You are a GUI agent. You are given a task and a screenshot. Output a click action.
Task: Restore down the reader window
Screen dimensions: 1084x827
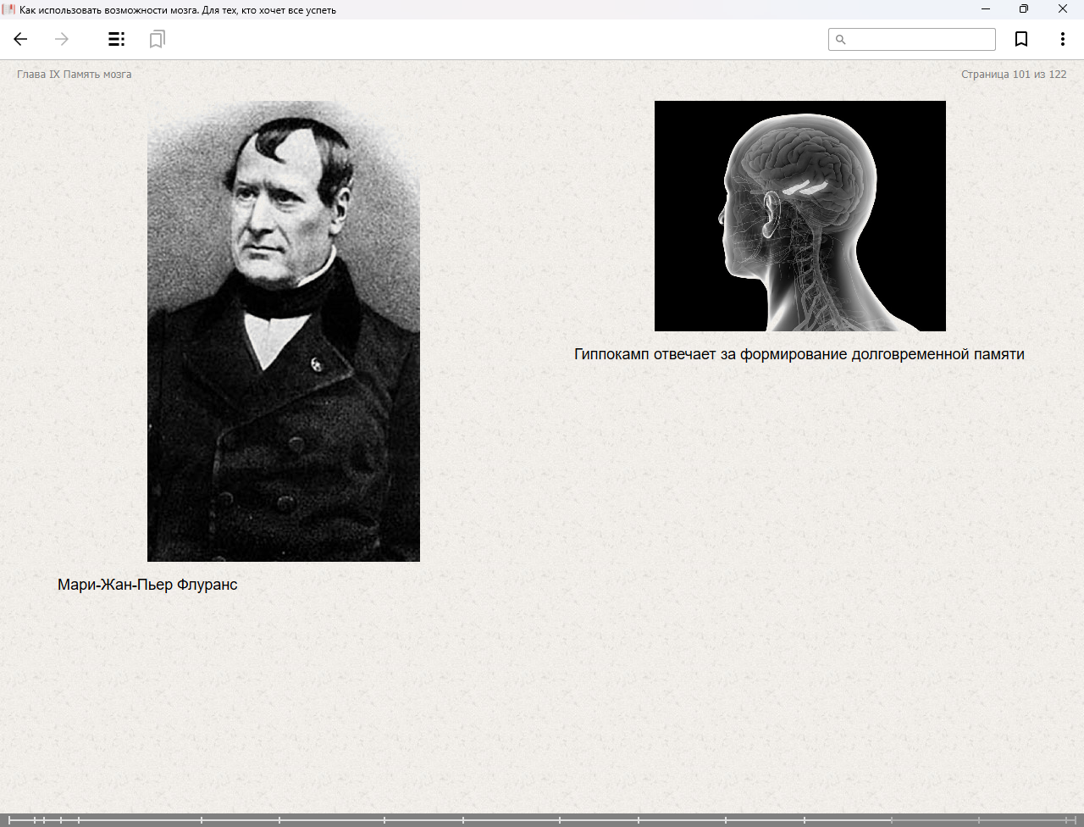[1024, 9]
